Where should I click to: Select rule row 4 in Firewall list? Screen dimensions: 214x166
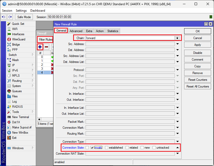(x=45, y=73)
